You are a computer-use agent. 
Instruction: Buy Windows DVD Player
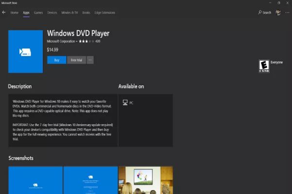[56, 60]
